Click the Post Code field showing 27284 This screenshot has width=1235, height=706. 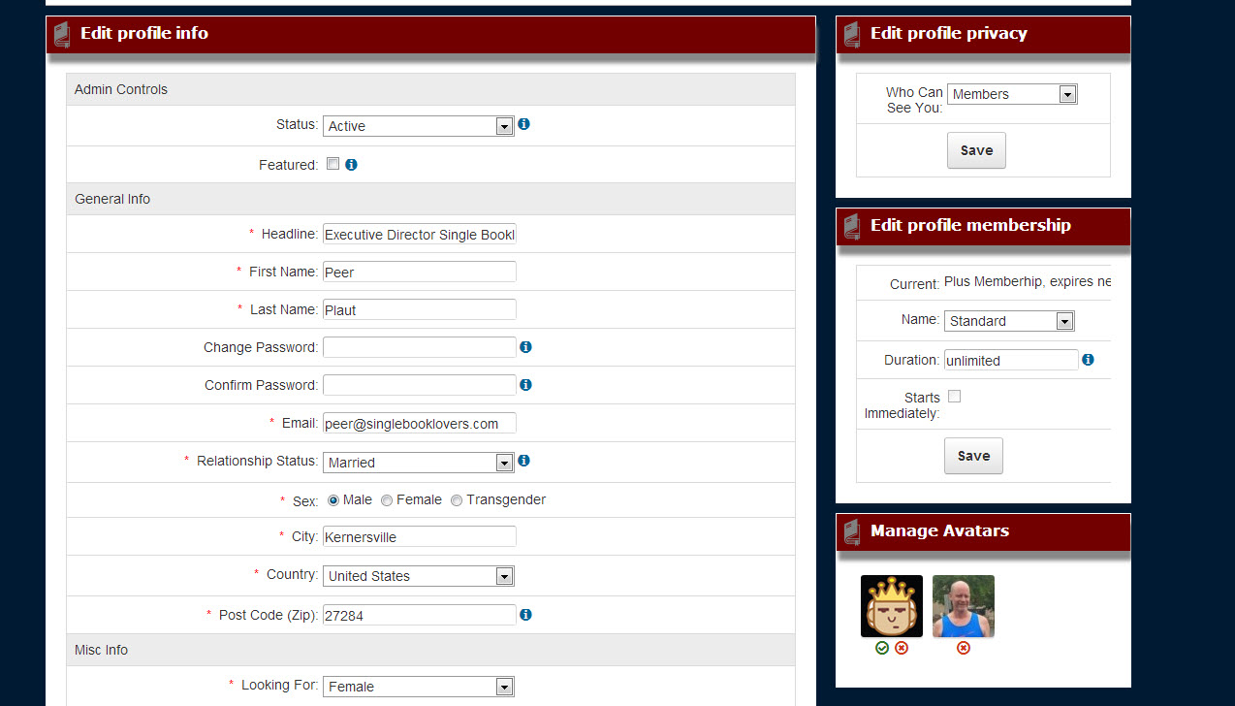419,615
